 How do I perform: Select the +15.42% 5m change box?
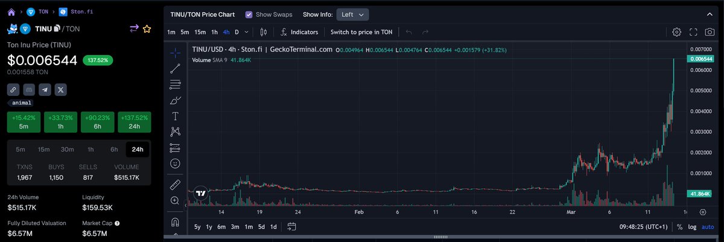point(24,122)
